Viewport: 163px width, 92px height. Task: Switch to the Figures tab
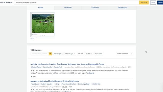click(41, 8)
